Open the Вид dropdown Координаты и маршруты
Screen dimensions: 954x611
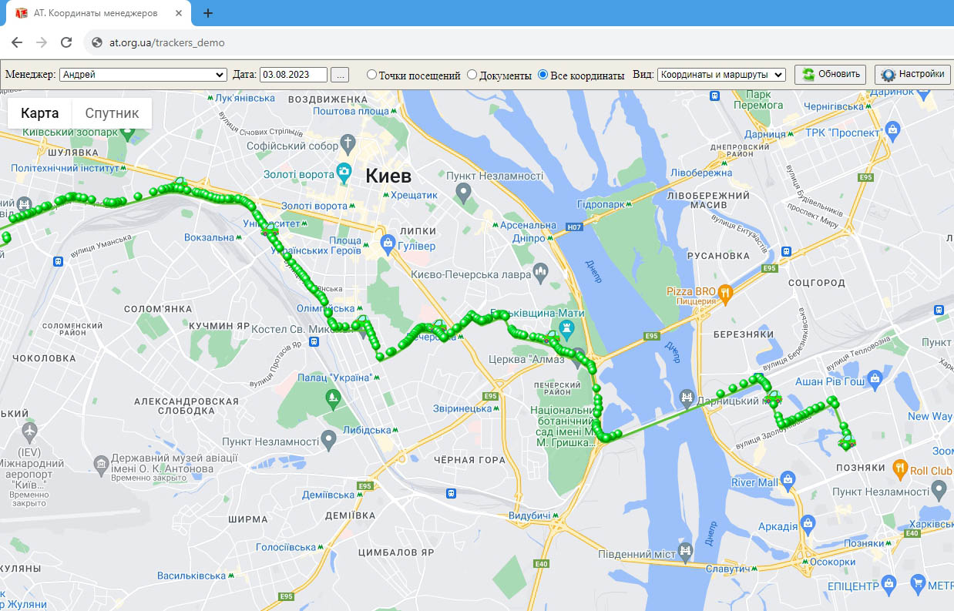tap(721, 75)
